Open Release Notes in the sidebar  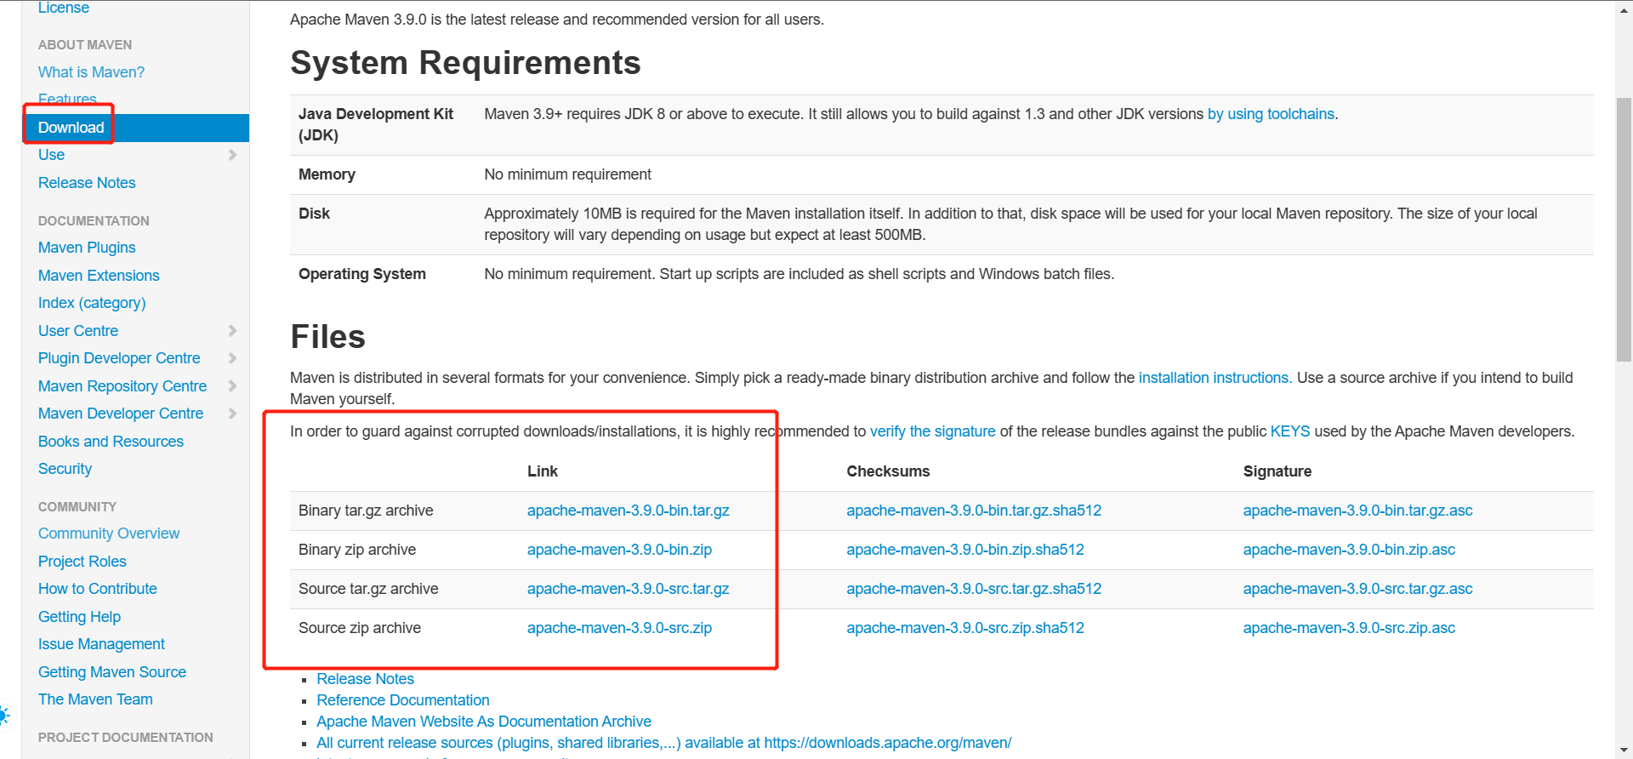tap(87, 183)
